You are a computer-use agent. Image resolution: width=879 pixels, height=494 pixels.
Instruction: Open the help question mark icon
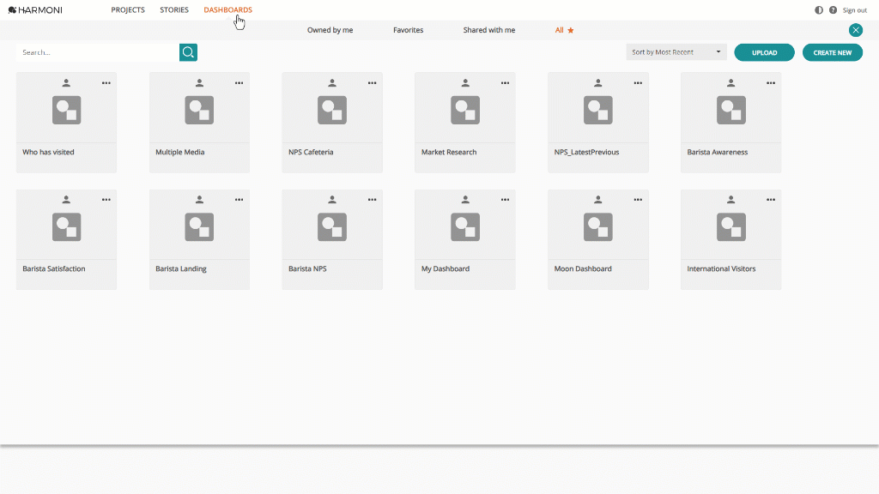tap(833, 10)
